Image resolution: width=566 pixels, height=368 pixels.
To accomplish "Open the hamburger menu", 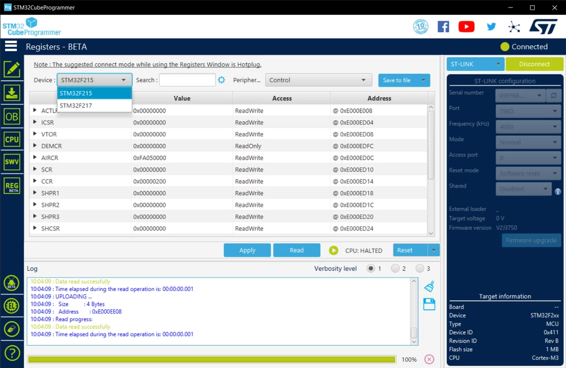I will pyautogui.click(x=11, y=46).
